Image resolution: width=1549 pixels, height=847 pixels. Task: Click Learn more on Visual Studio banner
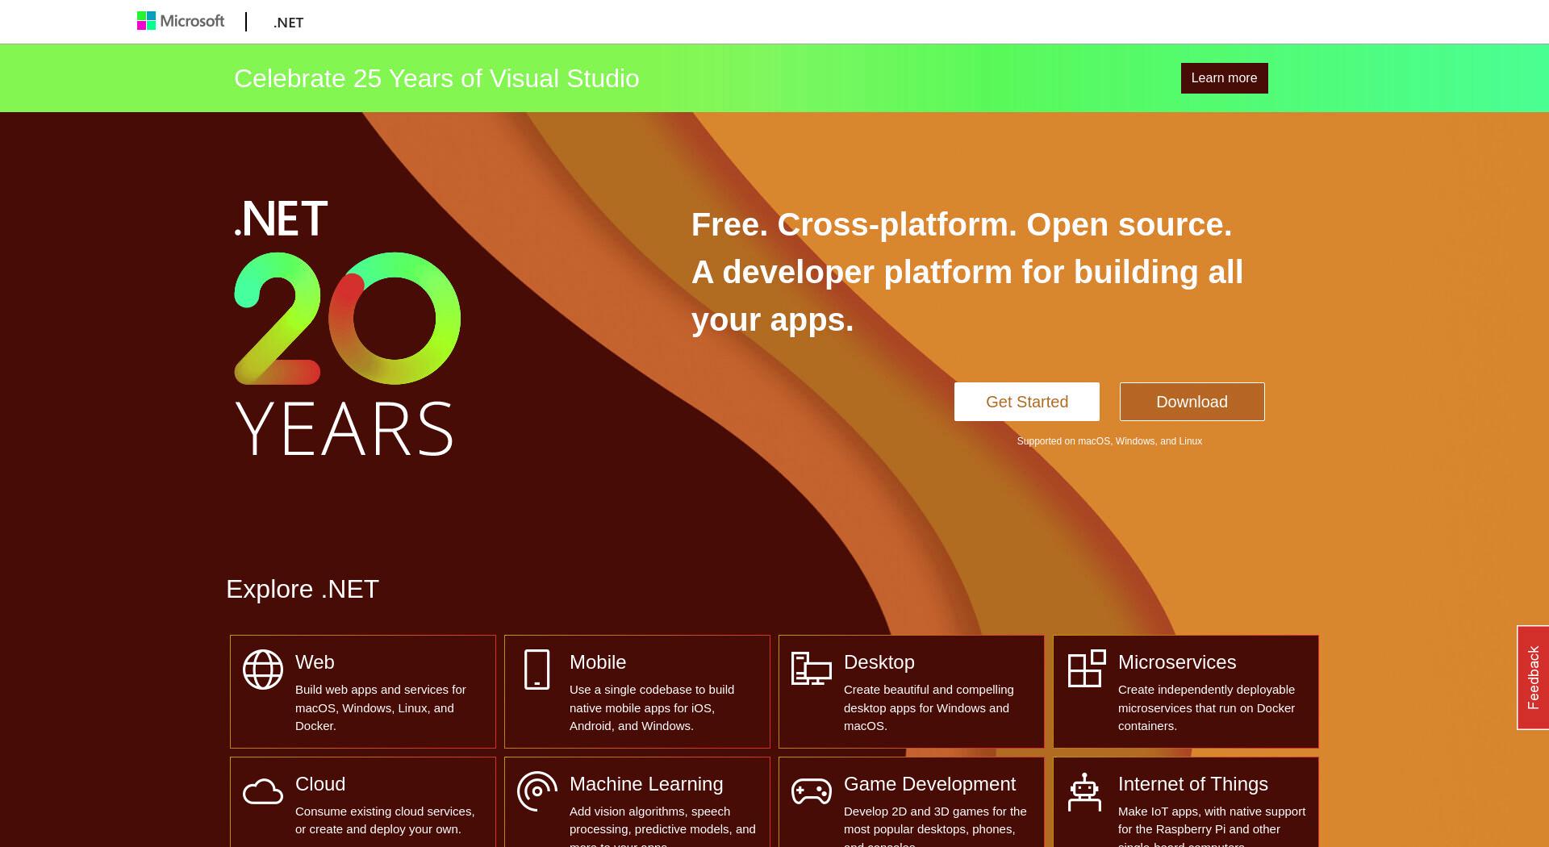coord(1224,78)
